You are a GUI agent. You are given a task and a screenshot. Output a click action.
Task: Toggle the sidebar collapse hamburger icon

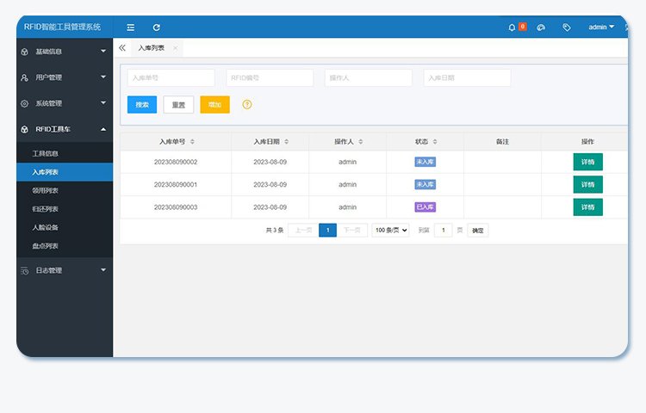[x=130, y=28]
